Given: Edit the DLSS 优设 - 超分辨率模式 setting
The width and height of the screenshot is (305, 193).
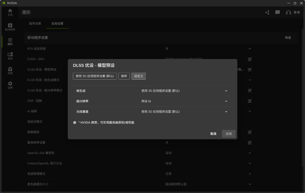Looking at the screenshot, I should (x=250, y=90).
